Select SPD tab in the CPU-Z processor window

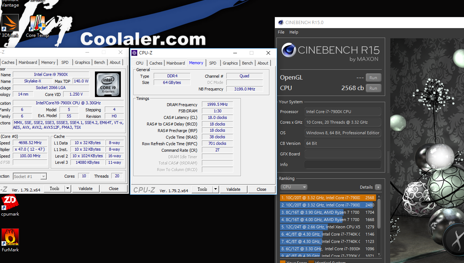(x=65, y=62)
